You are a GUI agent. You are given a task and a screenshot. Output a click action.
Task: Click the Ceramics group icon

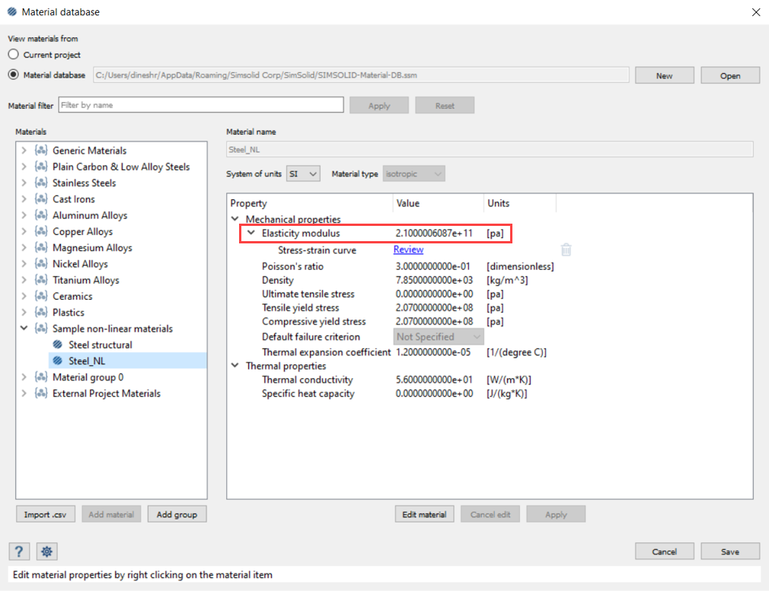41,296
